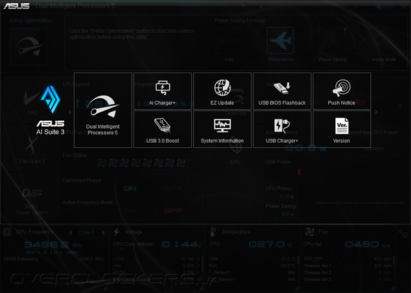The image size is (411, 293).
Task: Click the Fan Status fan icons row
Action: [141, 163]
